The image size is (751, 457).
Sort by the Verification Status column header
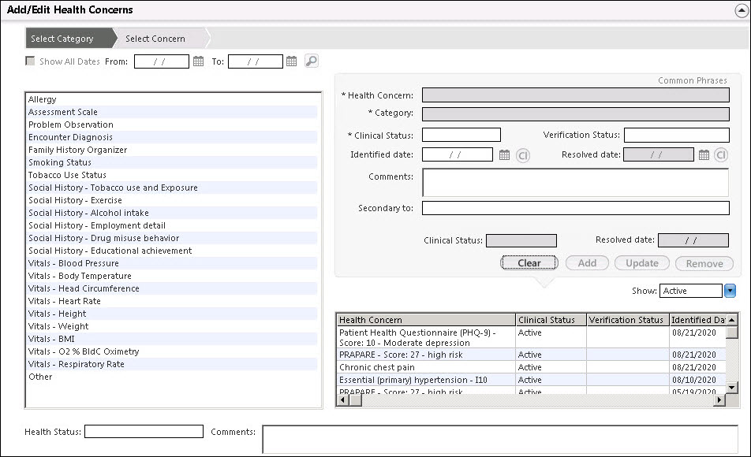coord(627,320)
